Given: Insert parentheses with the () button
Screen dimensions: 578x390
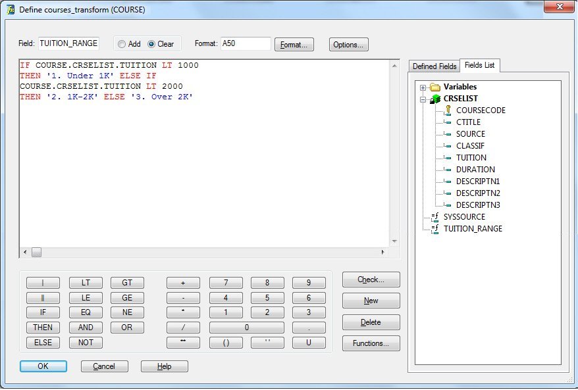Looking at the screenshot, I should tap(226, 343).
